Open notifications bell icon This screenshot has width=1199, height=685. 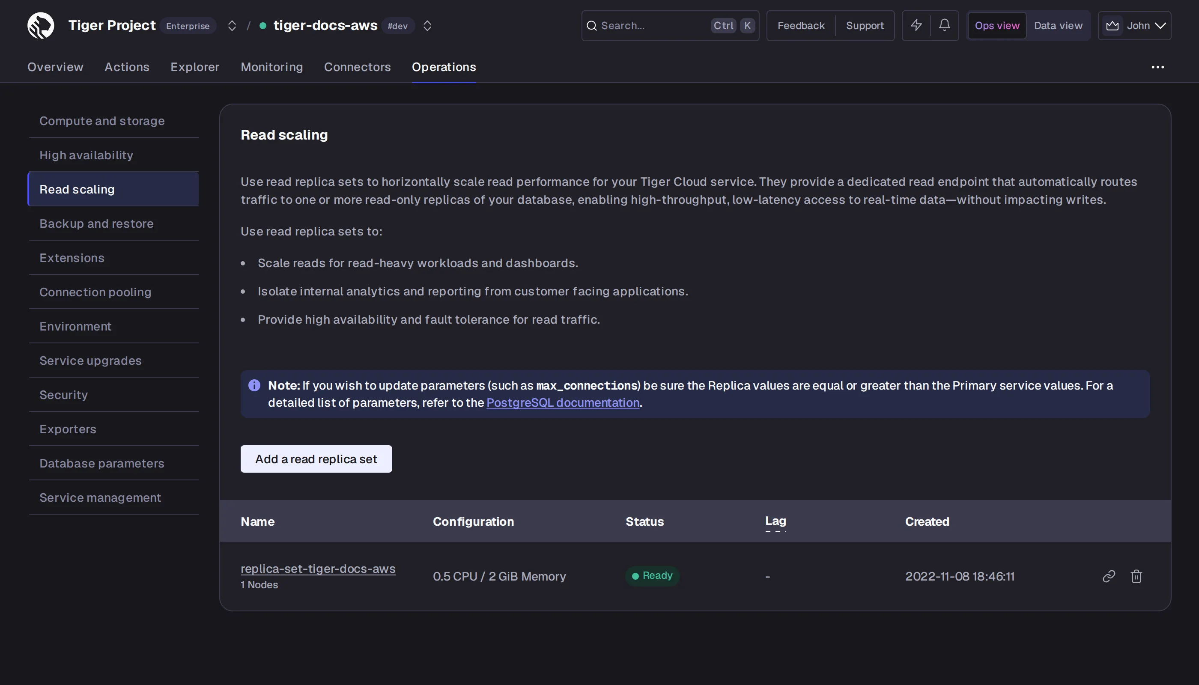tap(944, 25)
